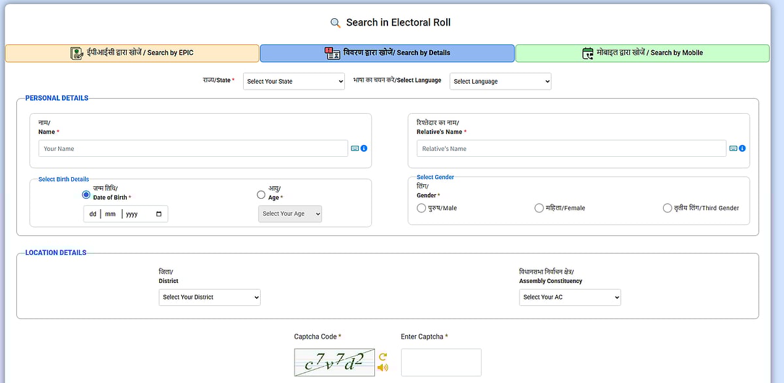Open virtual keyboard icon for Relative's Name
This screenshot has height=383, width=784.
[733, 148]
